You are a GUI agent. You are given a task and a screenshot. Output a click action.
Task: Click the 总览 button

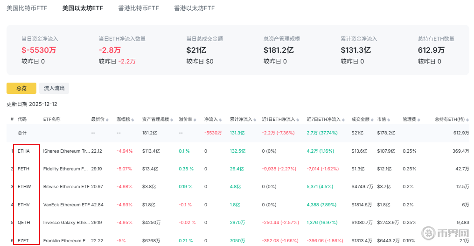point(21,88)
